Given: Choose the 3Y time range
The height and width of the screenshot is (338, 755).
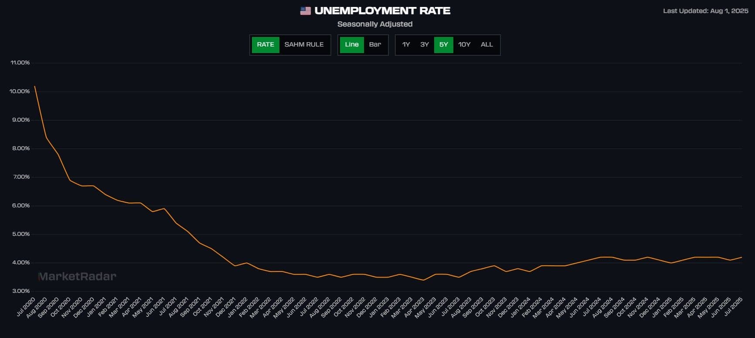Looking at the screenshot, I should tap(425, 44).
